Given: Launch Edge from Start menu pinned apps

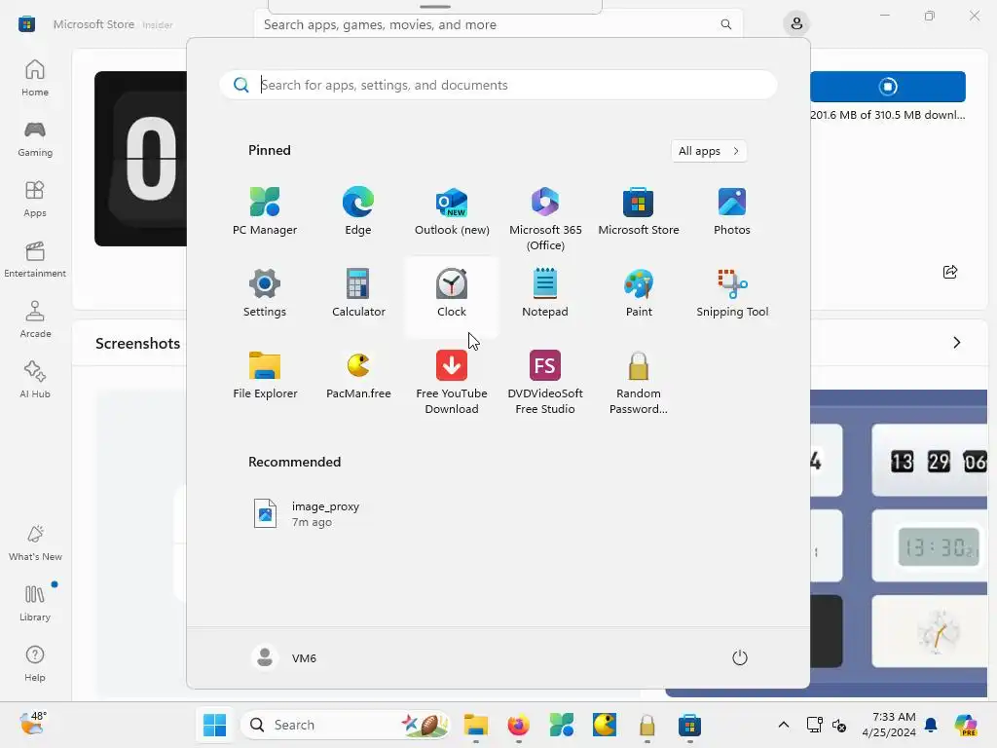Looking at the screenshot, I should coord(358,211).
